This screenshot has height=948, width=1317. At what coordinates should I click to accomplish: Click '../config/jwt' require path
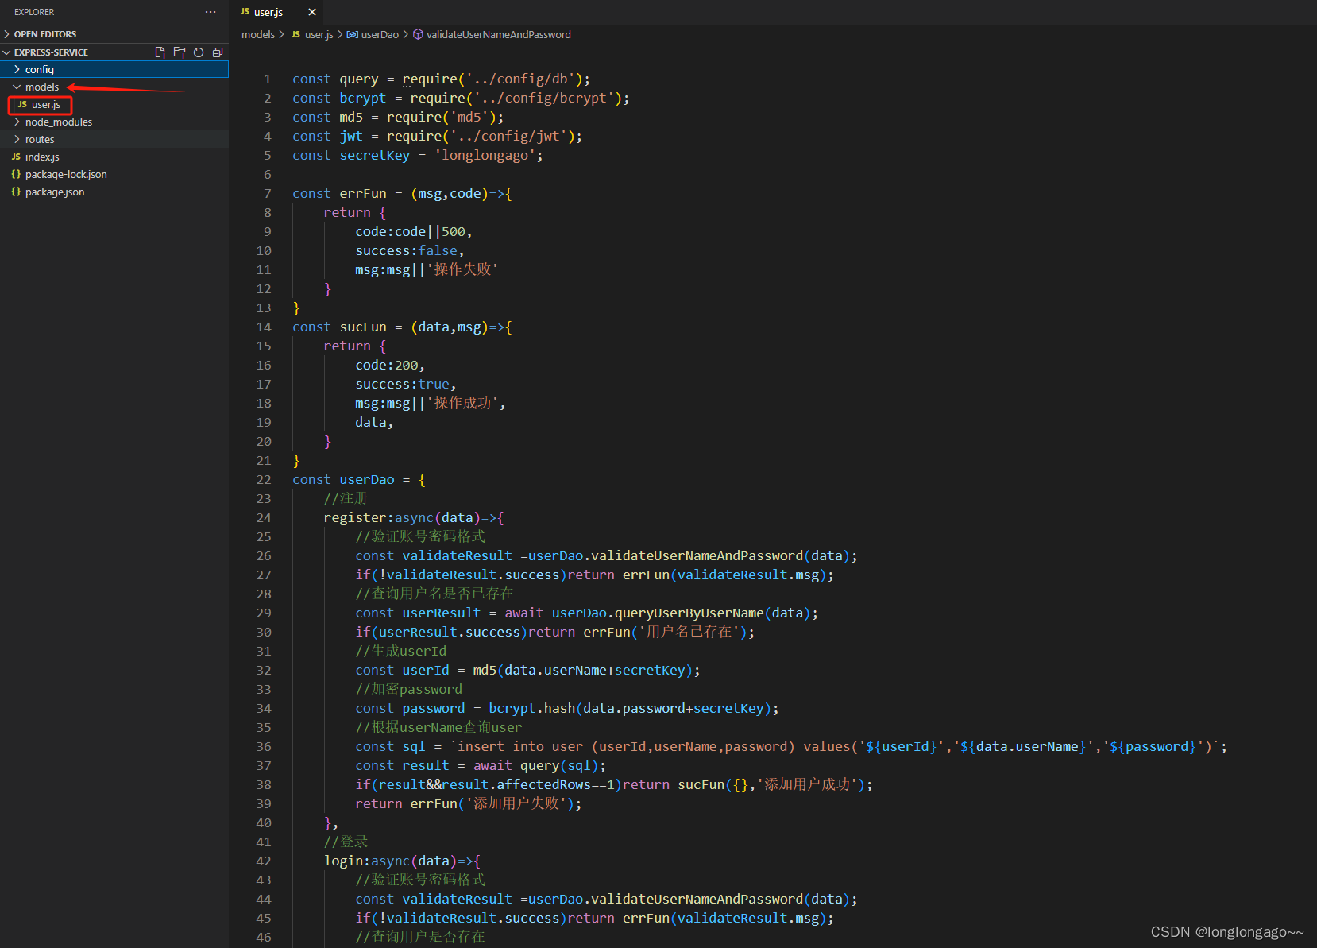coord(508,136)
